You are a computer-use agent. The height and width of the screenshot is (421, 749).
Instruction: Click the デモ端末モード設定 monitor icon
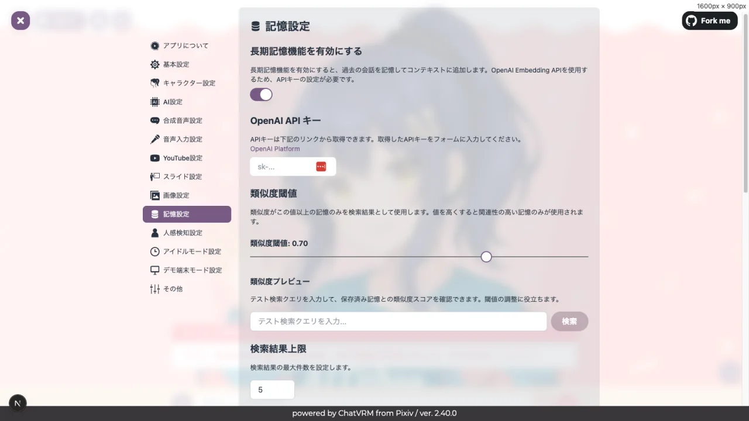tap(154, 270)
